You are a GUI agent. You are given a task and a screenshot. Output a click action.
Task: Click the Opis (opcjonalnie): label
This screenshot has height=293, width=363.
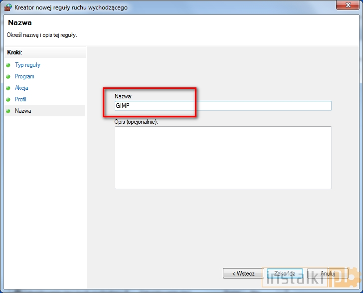(136, 122)
